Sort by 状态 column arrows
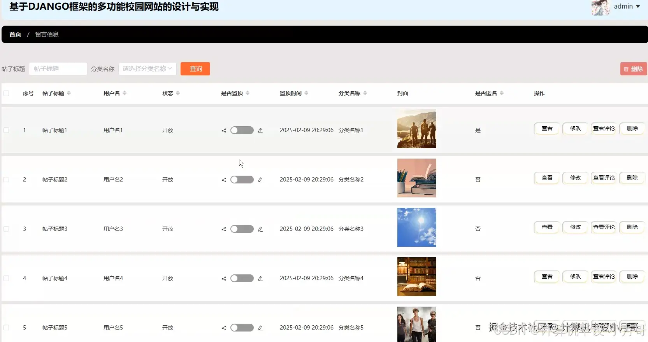Image resolution: width=648 pixels, height=342 pixels. (x=178, y=93)
